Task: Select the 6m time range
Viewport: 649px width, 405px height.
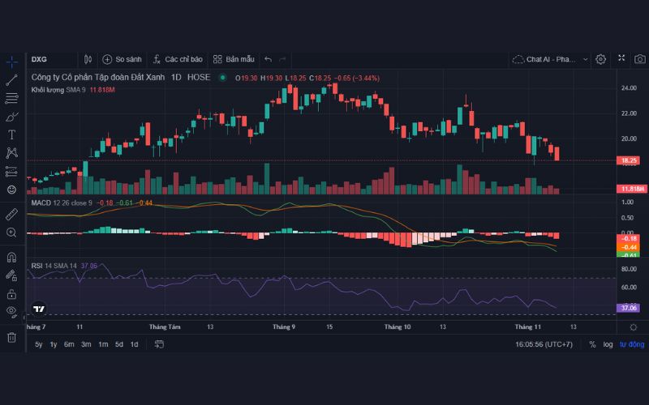Action: pos(69,344)
